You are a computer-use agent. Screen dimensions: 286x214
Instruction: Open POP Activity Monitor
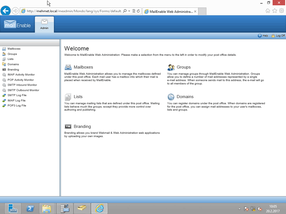coord(21,80)
